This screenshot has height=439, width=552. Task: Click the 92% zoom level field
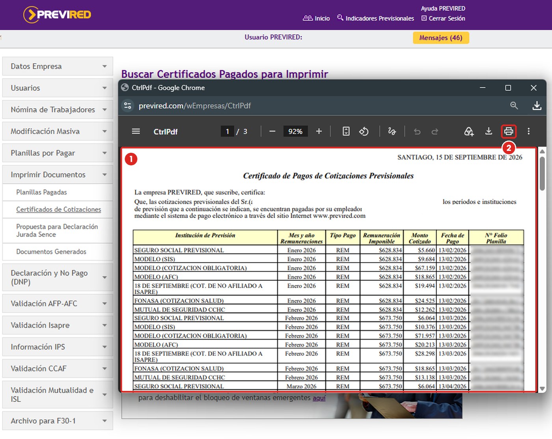coord(295,131)
